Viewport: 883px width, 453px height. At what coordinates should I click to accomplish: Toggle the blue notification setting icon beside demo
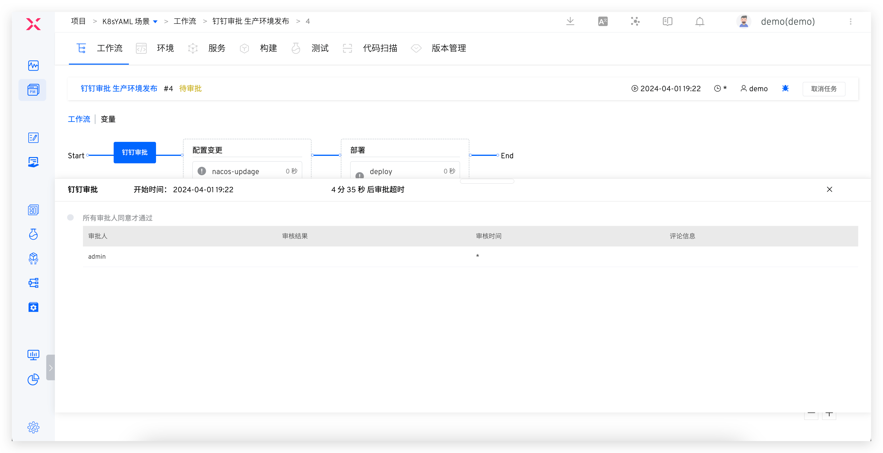pos(785,88)
